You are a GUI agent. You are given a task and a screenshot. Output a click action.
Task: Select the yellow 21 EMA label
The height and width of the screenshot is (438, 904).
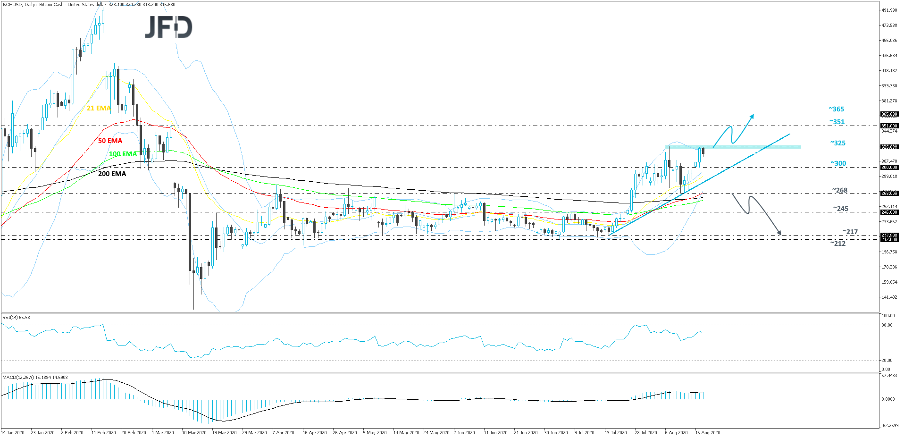coord(99,108)
